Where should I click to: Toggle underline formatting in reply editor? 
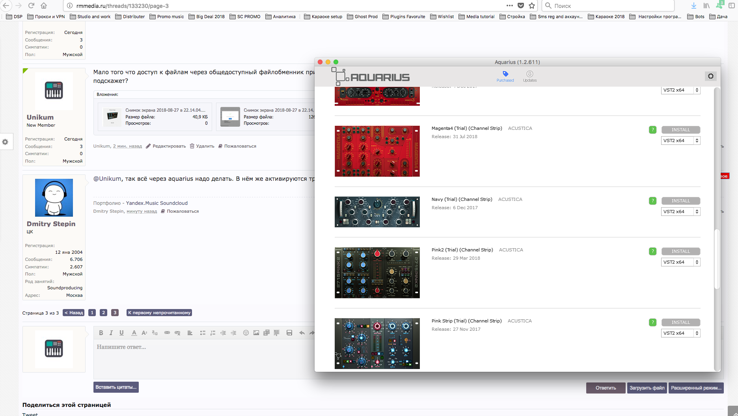[121, 333]
